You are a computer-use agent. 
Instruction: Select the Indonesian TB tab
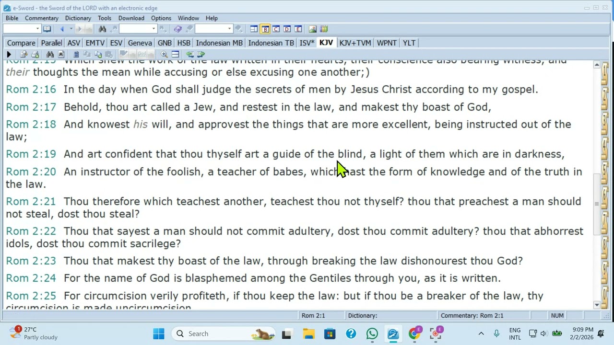271,43
